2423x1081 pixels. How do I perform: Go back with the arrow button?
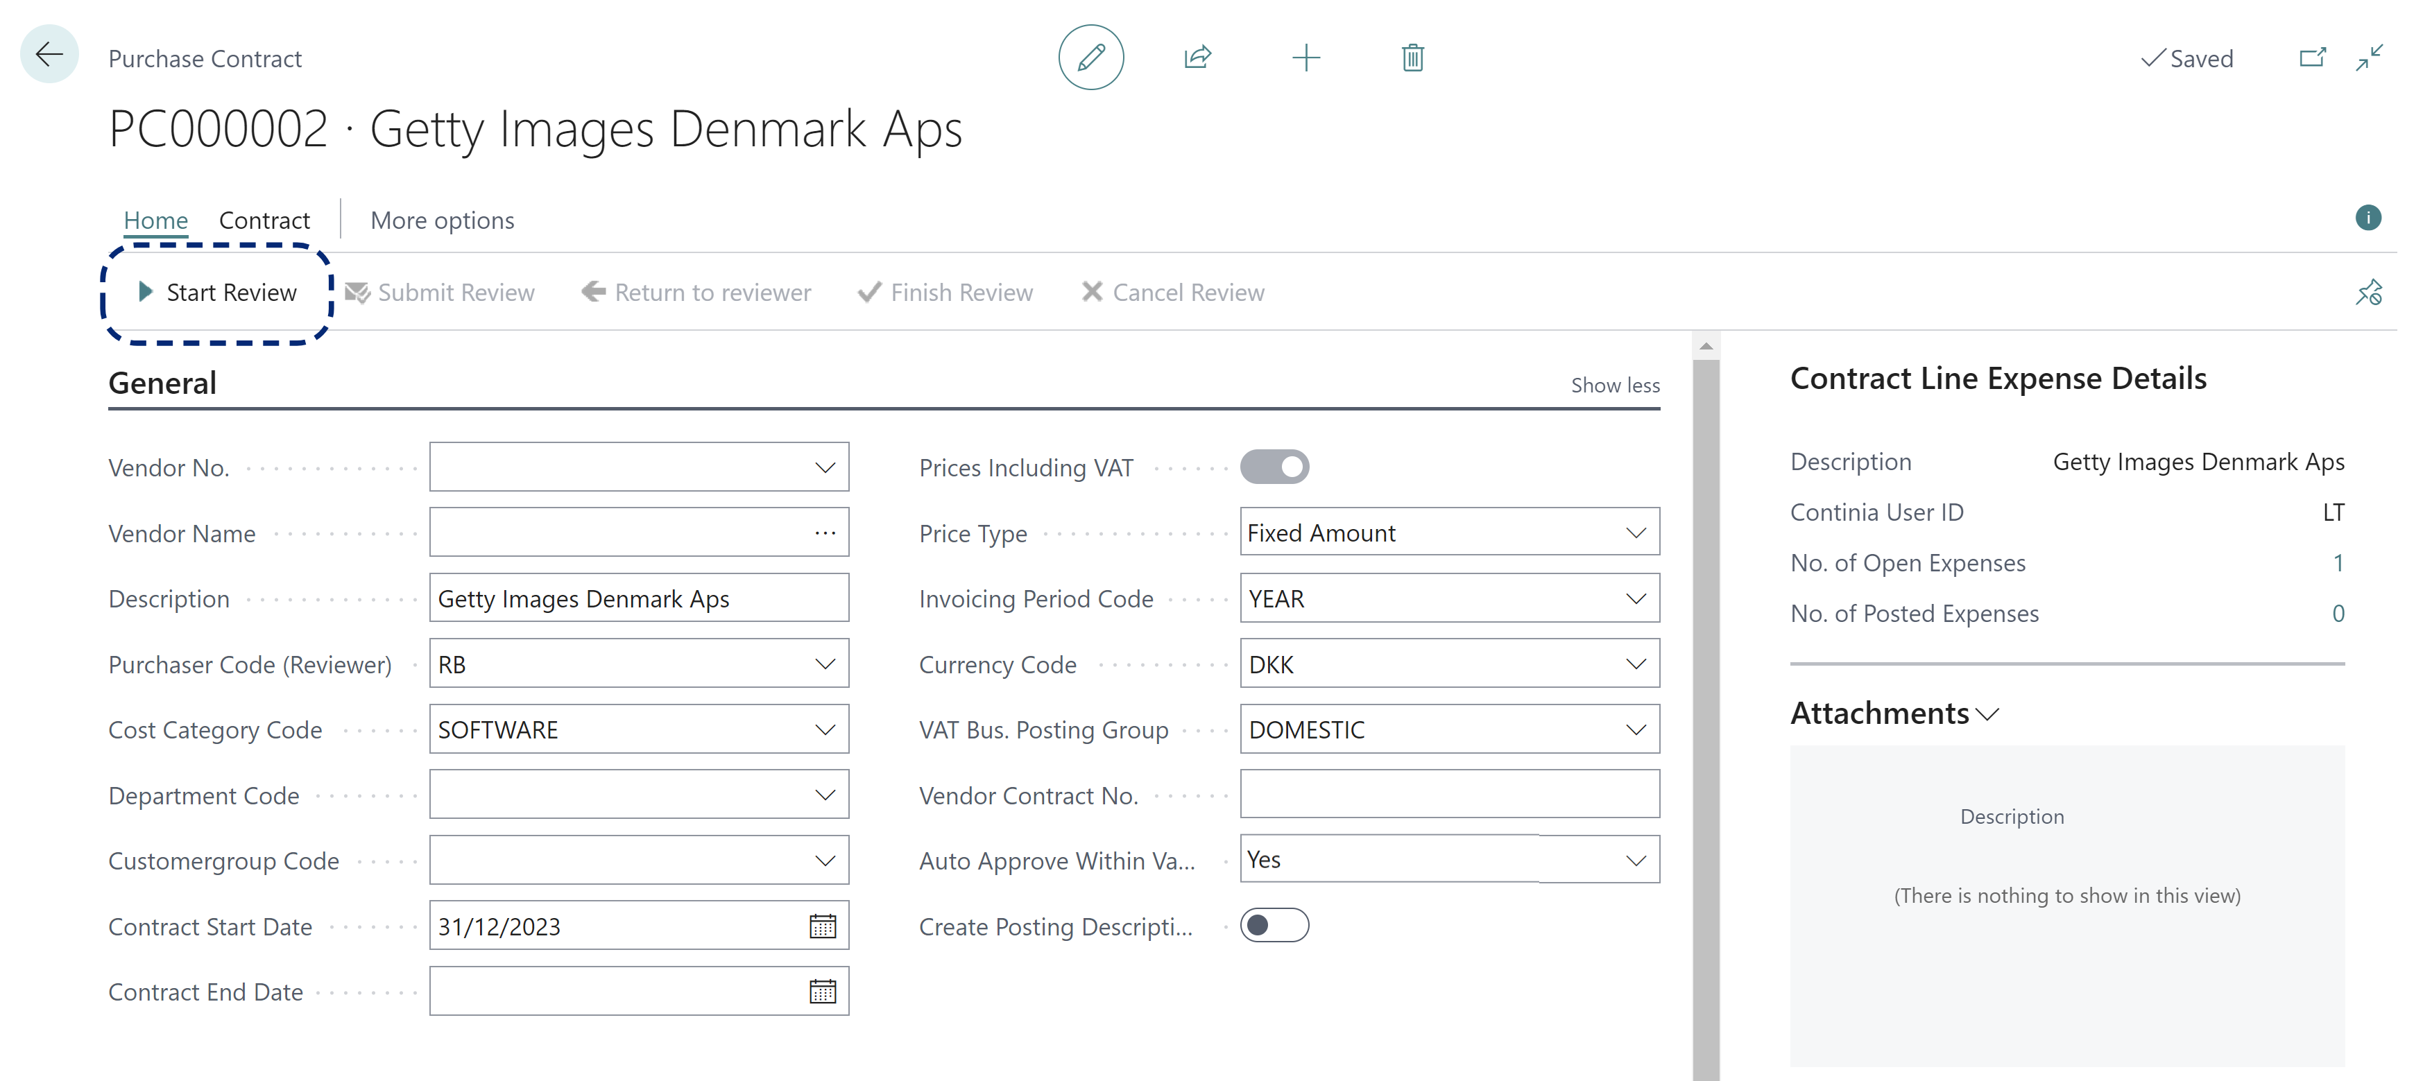click(49, 55)
